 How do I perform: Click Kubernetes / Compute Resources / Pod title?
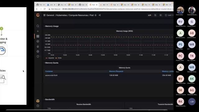pyautogui.click(x=75, y=15)
